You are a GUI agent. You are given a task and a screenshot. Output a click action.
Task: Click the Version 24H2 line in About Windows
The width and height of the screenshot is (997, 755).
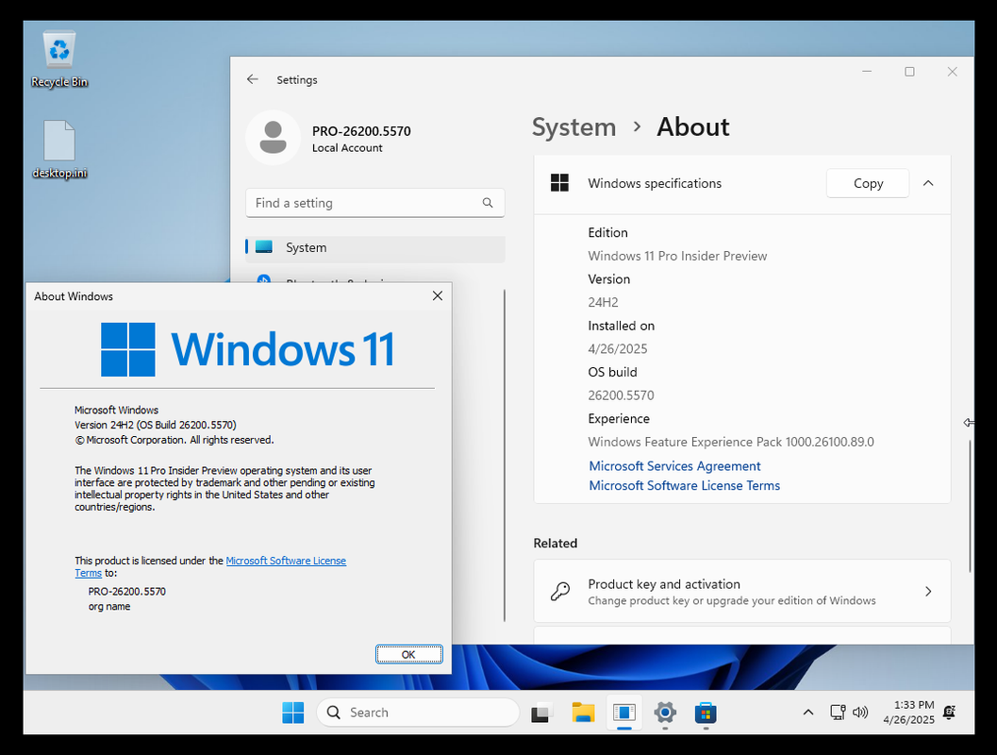click(x=155, y=425)
